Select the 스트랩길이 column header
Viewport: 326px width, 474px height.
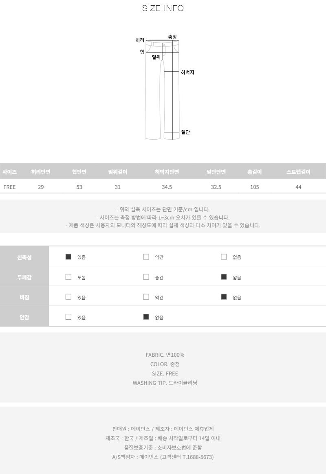[x=298, y=172]
